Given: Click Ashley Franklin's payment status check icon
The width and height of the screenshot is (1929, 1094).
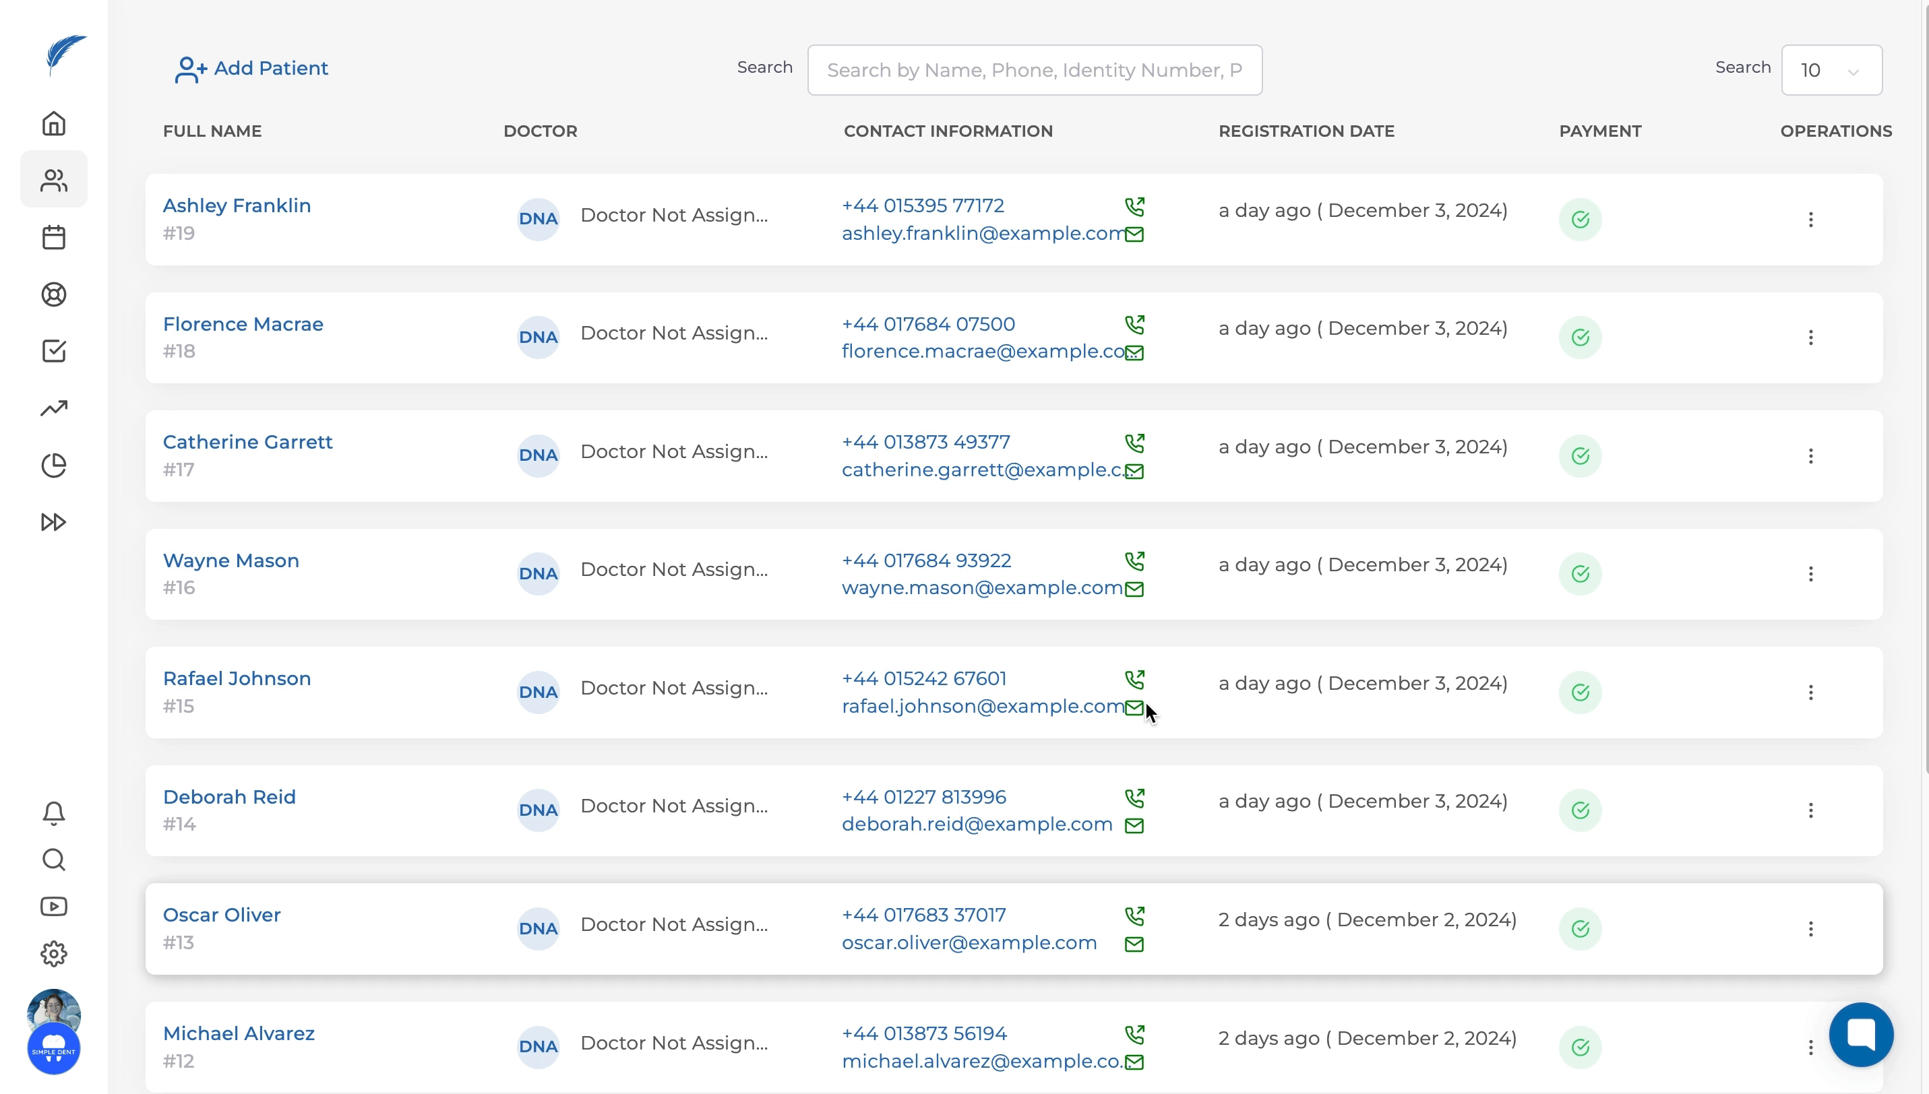Looking at the screenshot, I should pyautogui.click(x=1580, y=220).
